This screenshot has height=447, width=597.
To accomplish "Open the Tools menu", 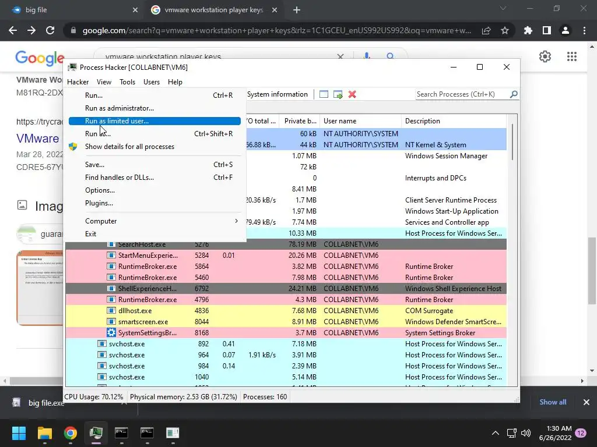I will pos(127,82).
